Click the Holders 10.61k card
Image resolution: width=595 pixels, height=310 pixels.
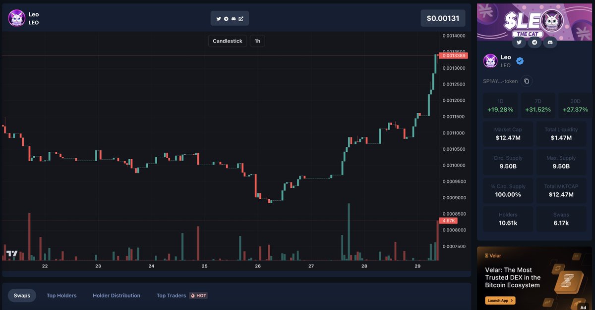point(508,219)
